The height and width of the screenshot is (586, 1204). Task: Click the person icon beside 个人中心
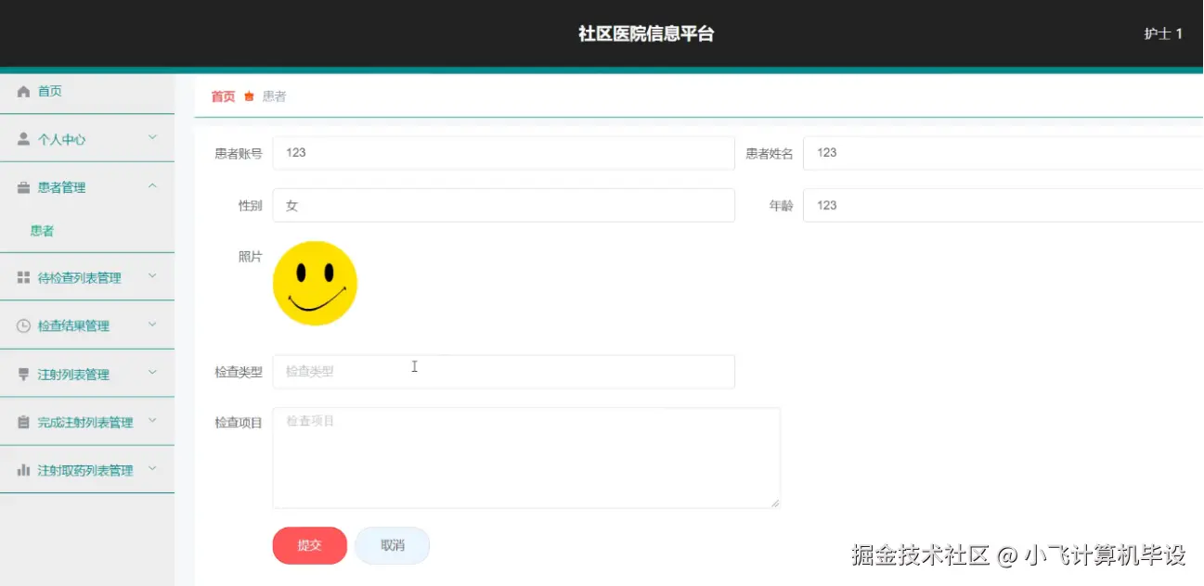pyautogui.click(x=24, y=139)
